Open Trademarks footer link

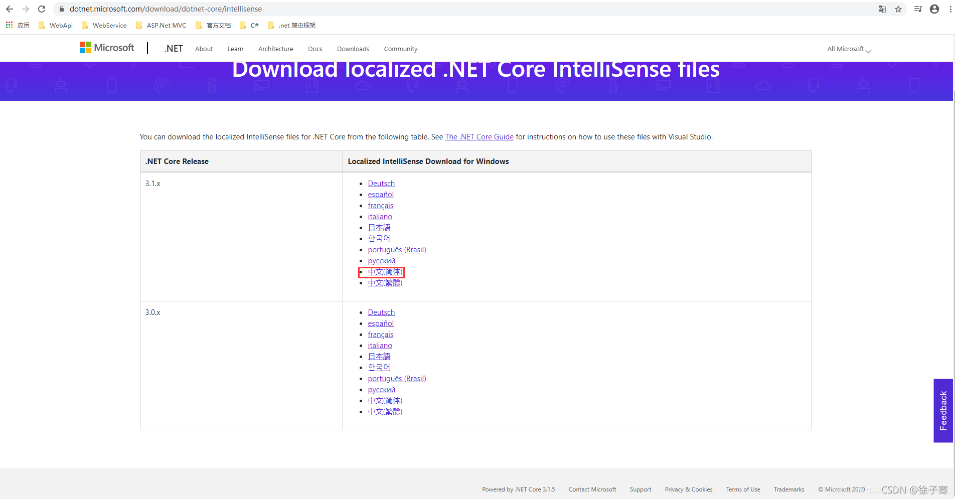pyautogui.click(x=789, y=489)
